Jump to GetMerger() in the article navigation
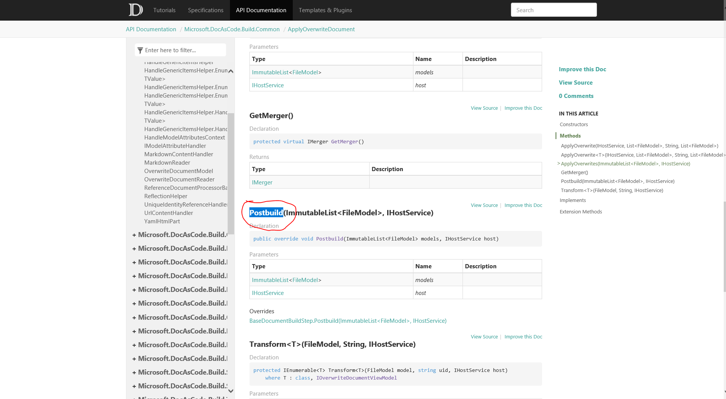The height and width of the screenshot is (399, 726). coord(574,172)
